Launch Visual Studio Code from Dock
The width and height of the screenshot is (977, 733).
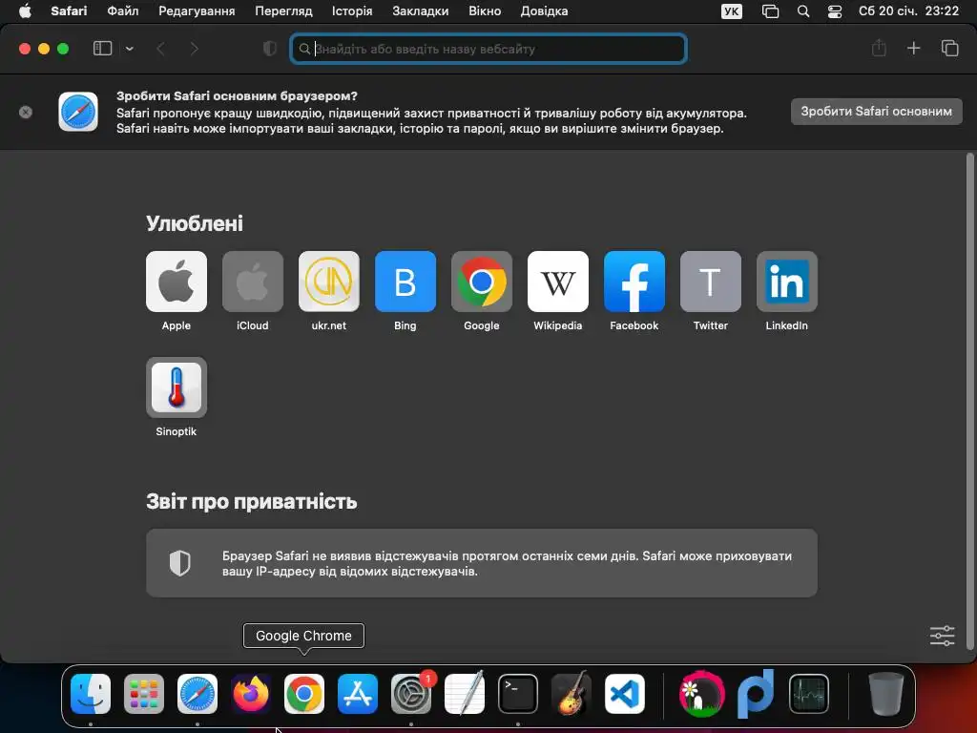click(x=625, y=694)
